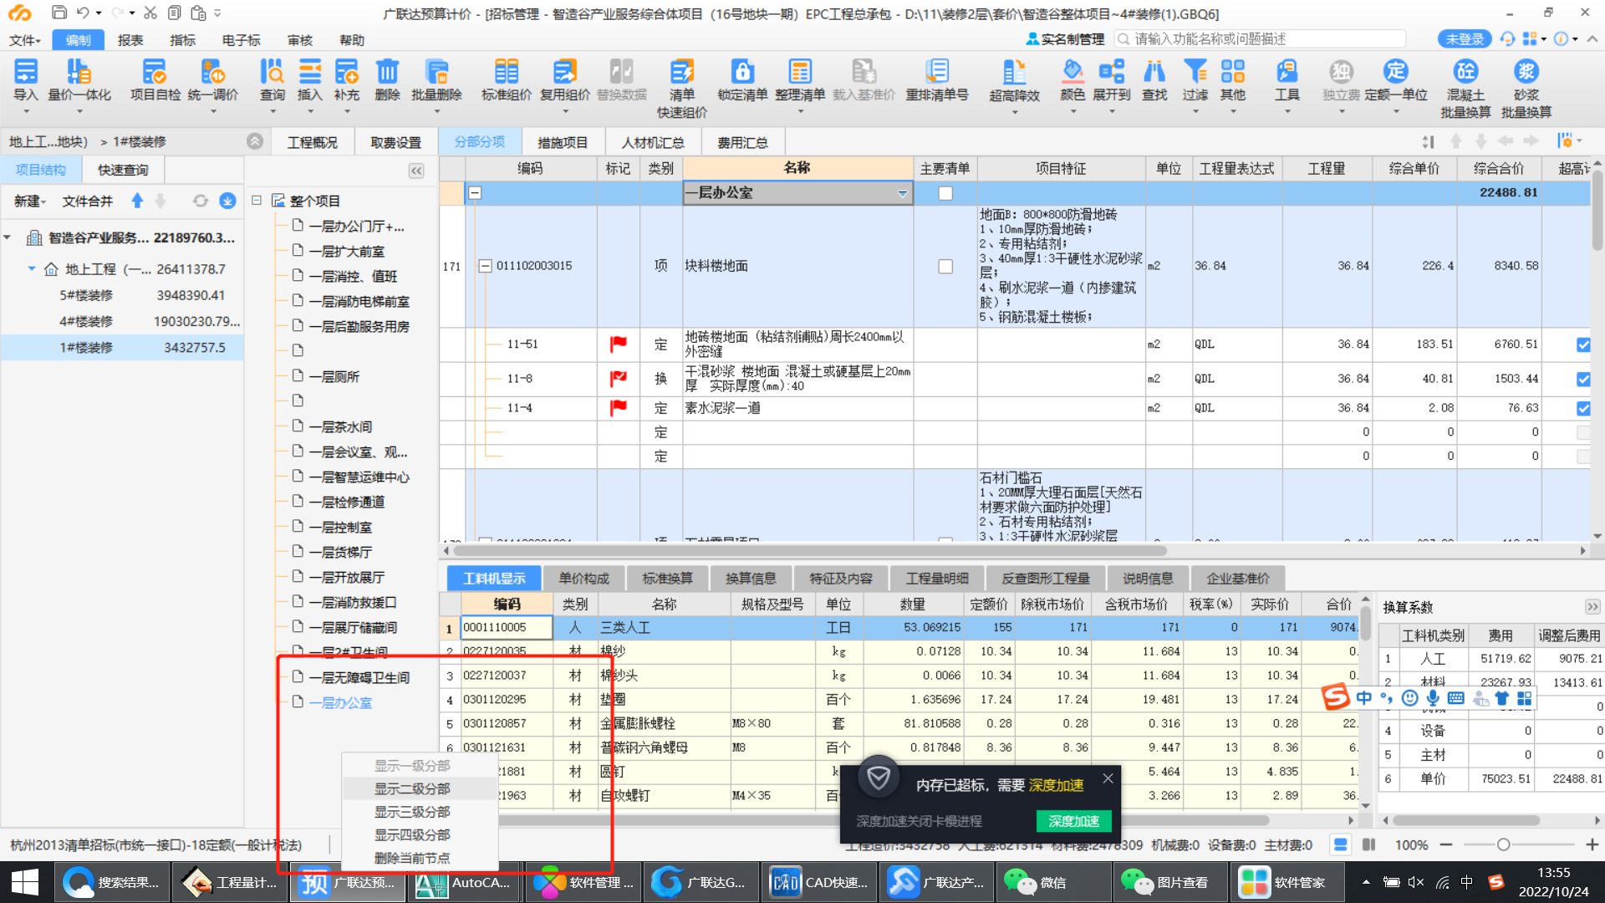Screen dimensions: 1605x903
Task: Close the 内存已超标 notification popup
Action: click(1108, 778)
